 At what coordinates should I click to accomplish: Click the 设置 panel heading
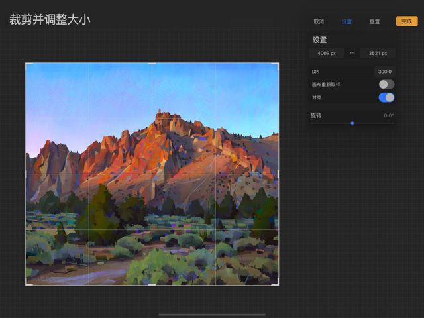pos(319,40)
